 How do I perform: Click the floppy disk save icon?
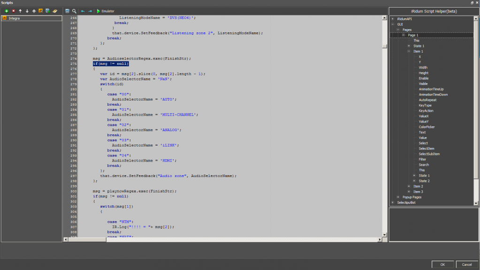tap(68, 11)
